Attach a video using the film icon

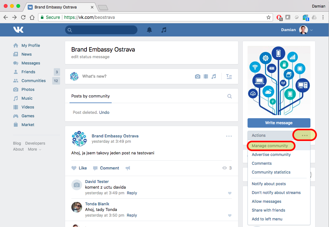click(206, 77)
